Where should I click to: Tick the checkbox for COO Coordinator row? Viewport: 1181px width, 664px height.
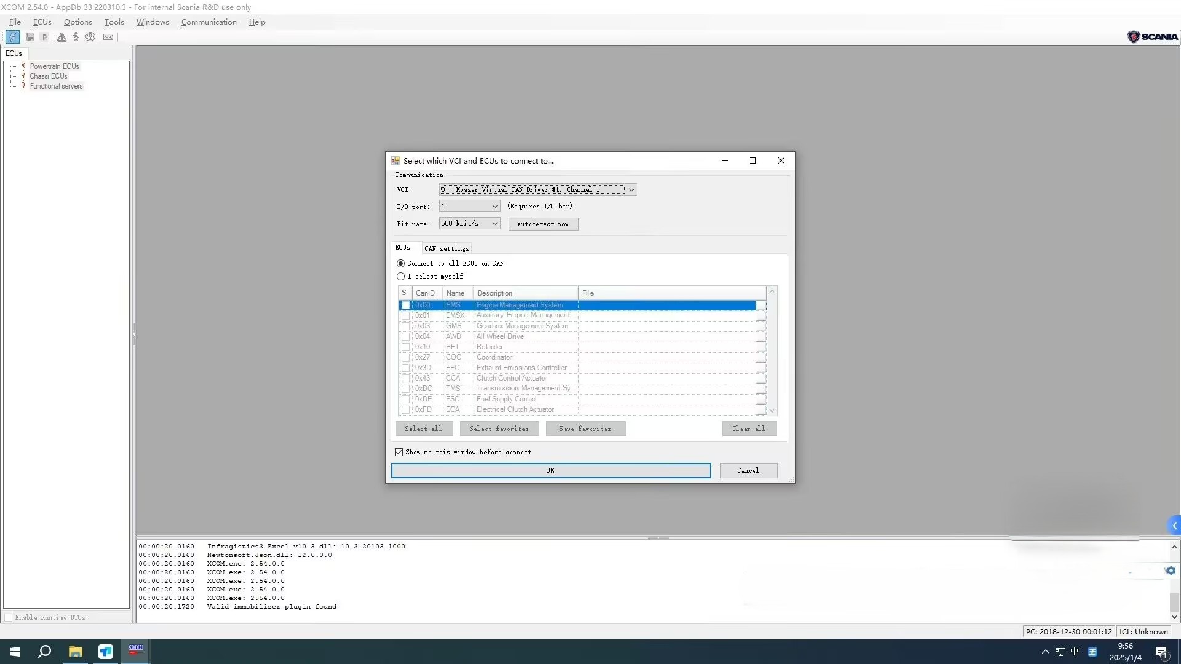click(405, 358)
